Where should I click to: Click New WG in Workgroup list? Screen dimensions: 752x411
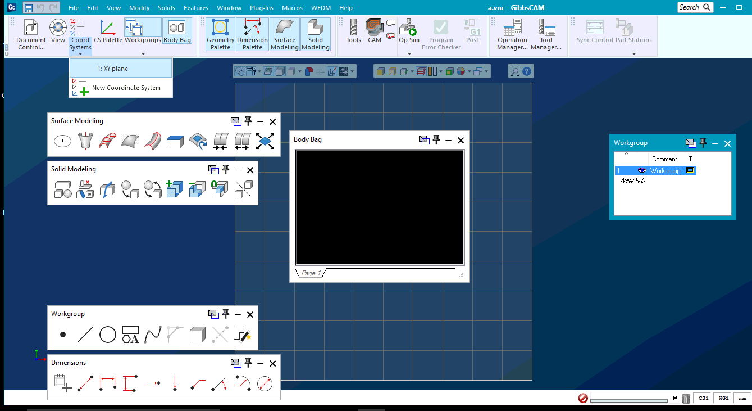[632, 180]
